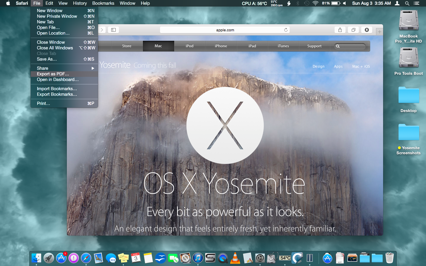
Task: Open Disk Utility stethoscope icon in dock
Action: pyautogui.click(x=272, y=258)
